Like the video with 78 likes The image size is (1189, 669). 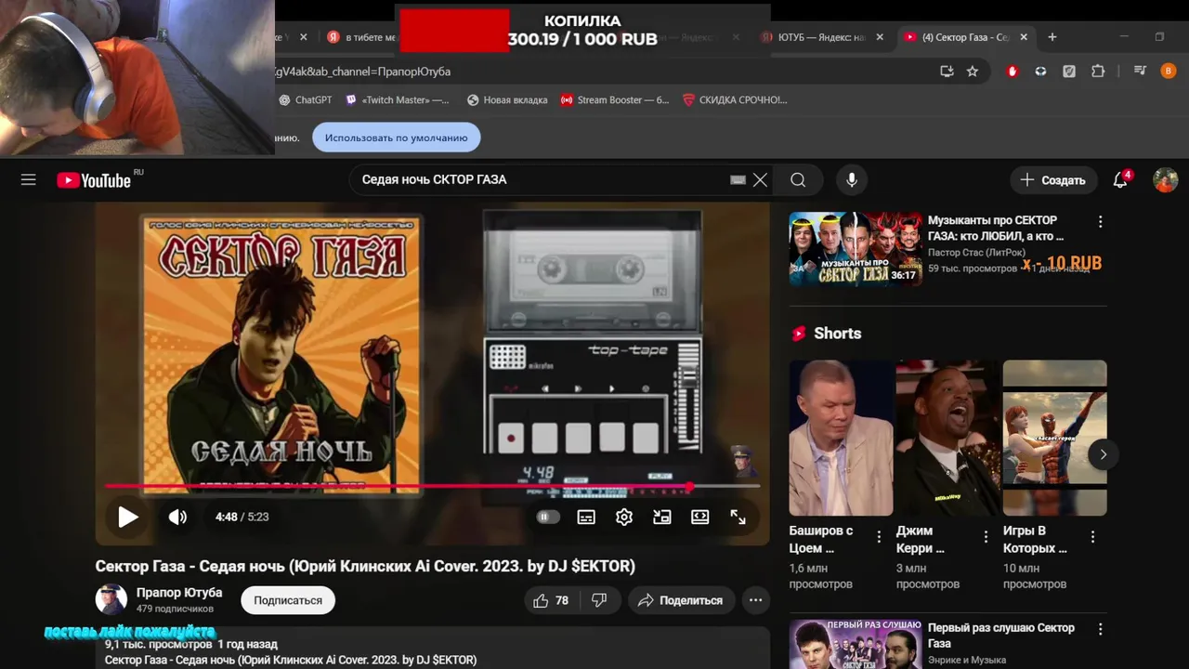(551, 600)
